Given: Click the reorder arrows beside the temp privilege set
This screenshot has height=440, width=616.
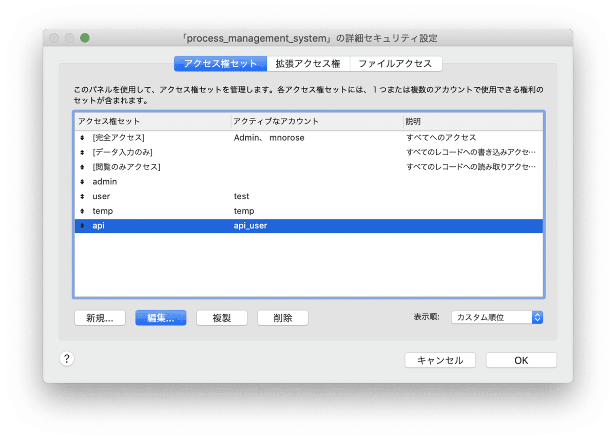Looking at the screenshot, I should (82, 211).
